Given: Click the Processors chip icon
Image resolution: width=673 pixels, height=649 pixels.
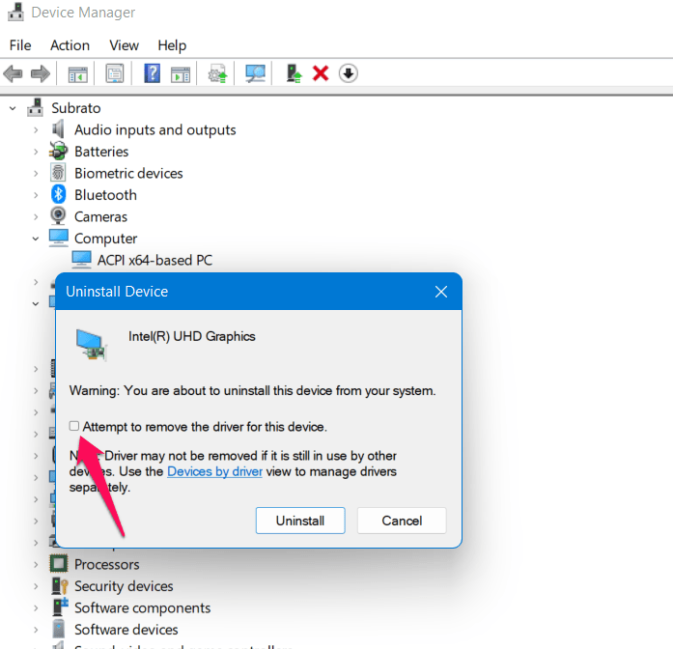Looking at the screenshot, I should click(x=58, y=564).
